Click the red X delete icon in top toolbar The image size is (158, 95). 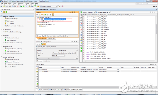(18, 6)
